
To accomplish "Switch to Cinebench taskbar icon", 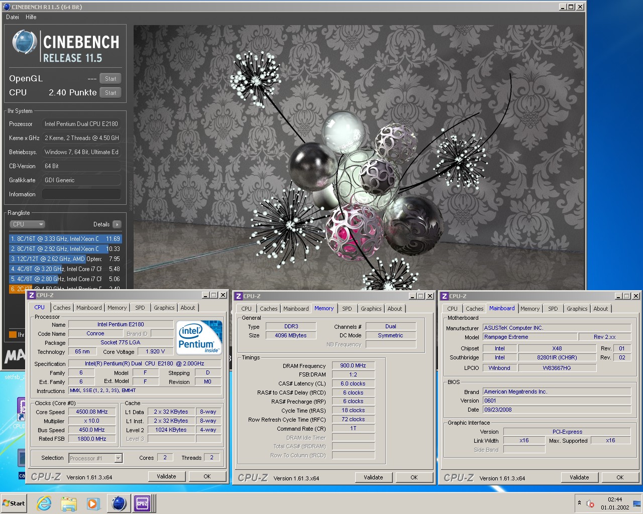I will [x=119, y=503].
